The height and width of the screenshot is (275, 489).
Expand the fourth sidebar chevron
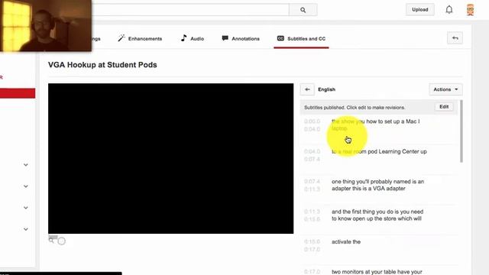pyautogui.click(x=26, y=229)
